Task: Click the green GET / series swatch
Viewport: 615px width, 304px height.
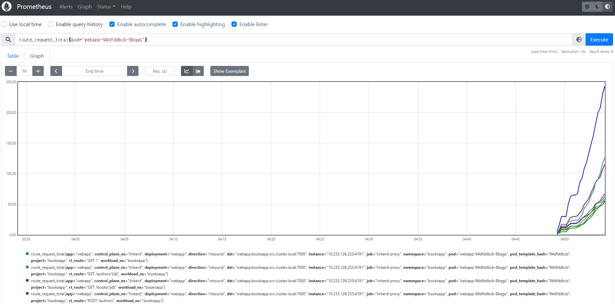Action: 27,253
